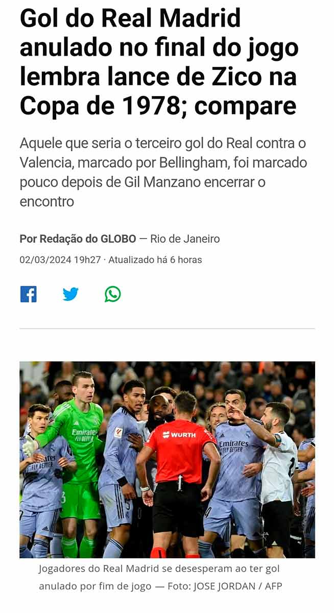Click the publication date 02/03/2024 19h27
The height and width of the screenshot is (613, 334).
(x=60, y=260)
